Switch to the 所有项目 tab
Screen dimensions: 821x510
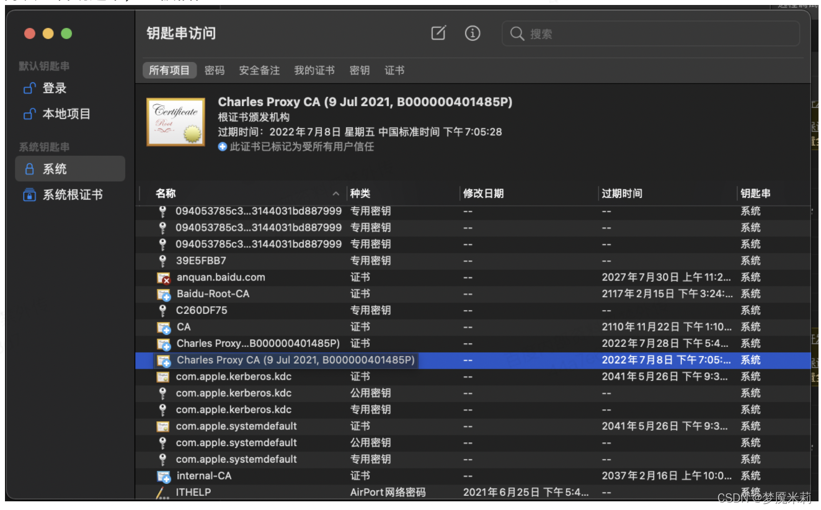point(169,70)
